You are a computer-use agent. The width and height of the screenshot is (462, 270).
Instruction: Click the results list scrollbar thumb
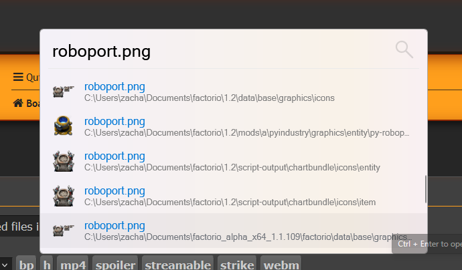click(426, 189)
